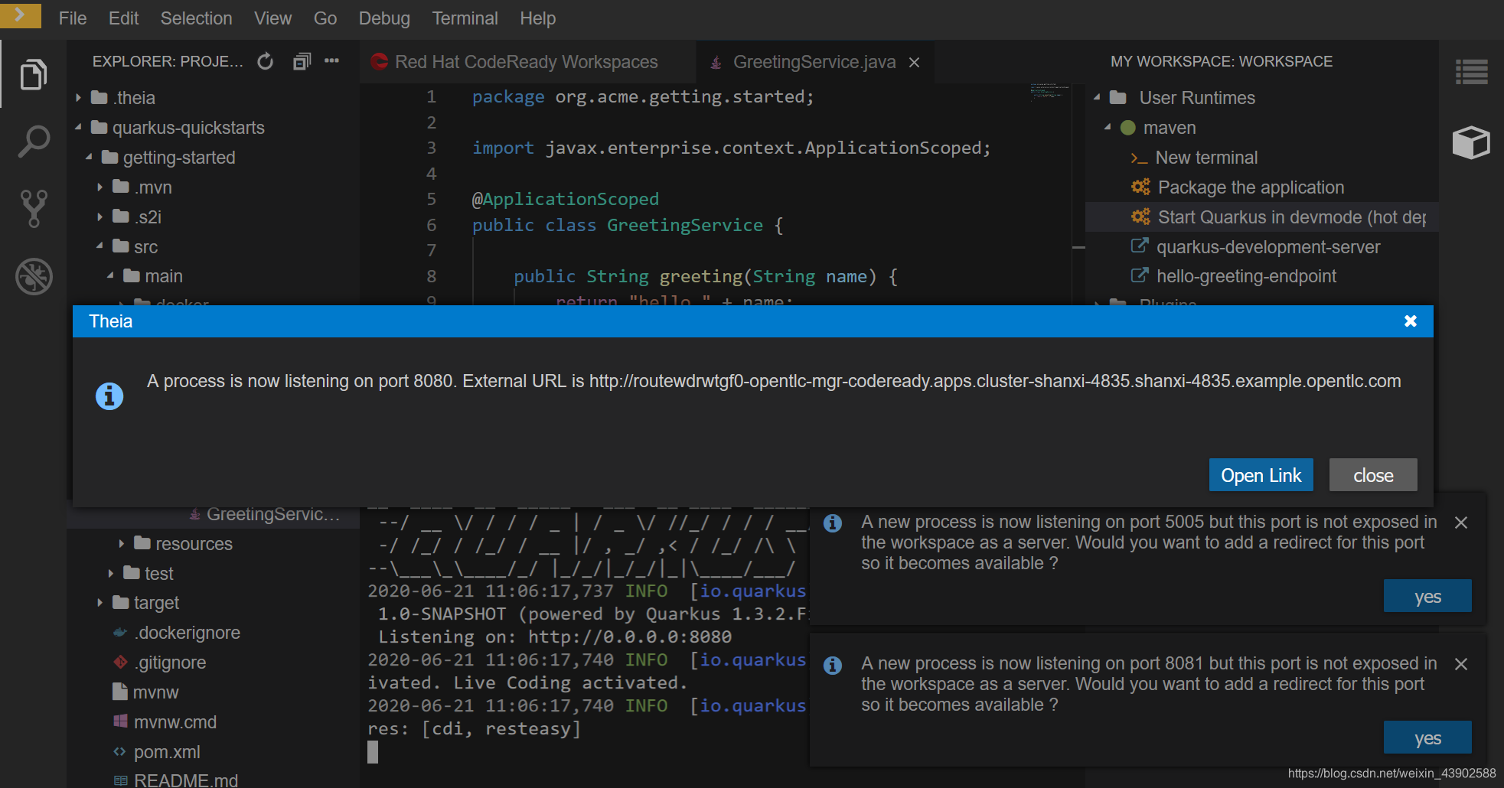Open the Explorer files view icon

tap(33, 74)
